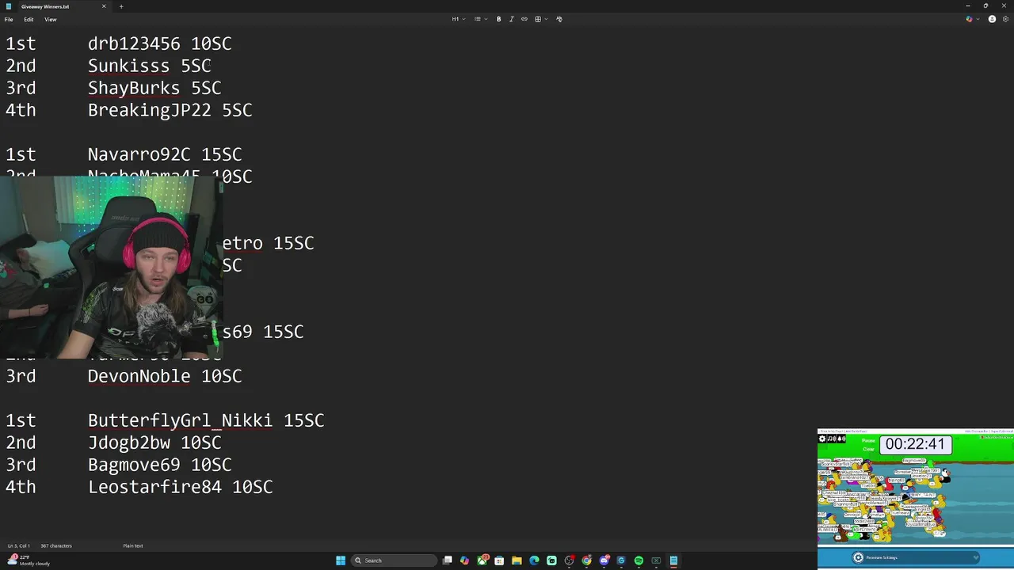Click Pause in the duck race
Viewport: 1014px width, 570px height.
pos(868,441)
